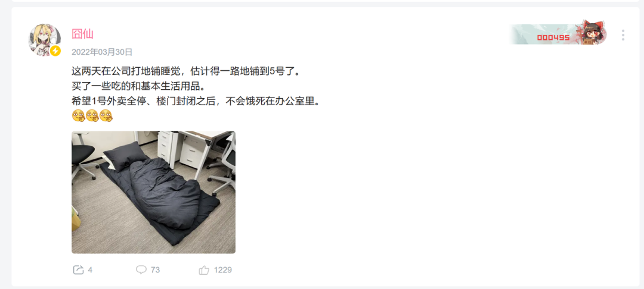Enlarge the office floor bedding photo
644x289 pixels.
click(x=154, y=192)
